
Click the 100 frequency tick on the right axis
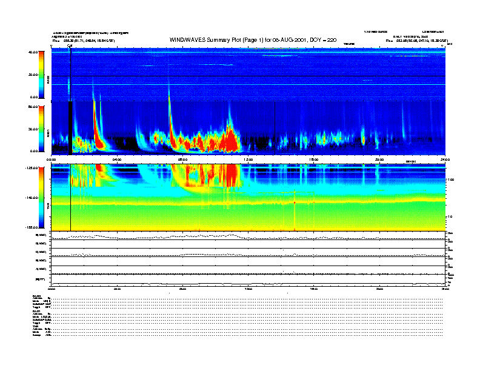coord(451,179)
